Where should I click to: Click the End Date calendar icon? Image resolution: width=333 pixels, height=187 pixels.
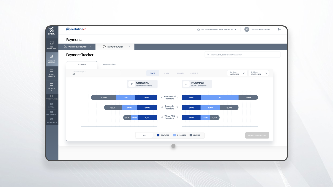pos(266,73)
